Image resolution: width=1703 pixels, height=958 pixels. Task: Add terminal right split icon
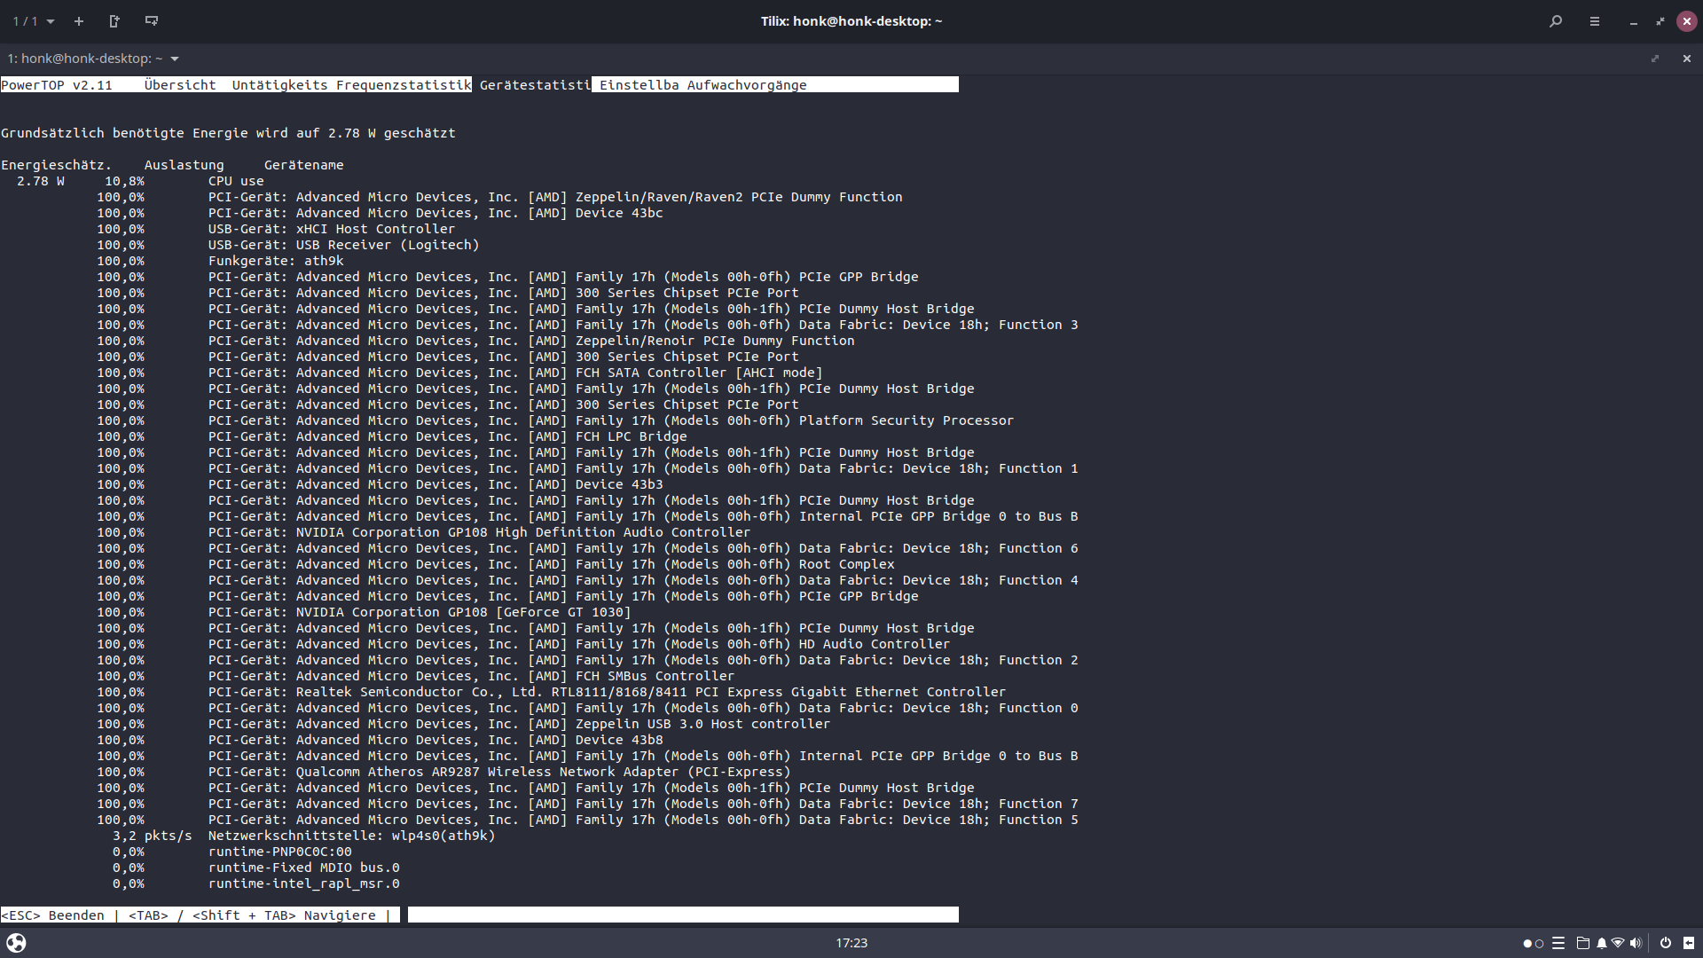[114, 21]
